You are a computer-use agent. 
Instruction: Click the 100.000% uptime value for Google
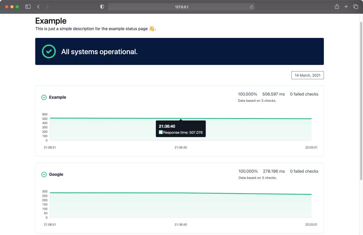(248, 171)
